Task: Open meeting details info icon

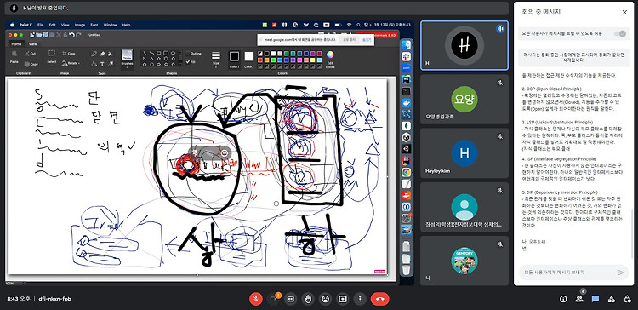Action: (563, 299)
